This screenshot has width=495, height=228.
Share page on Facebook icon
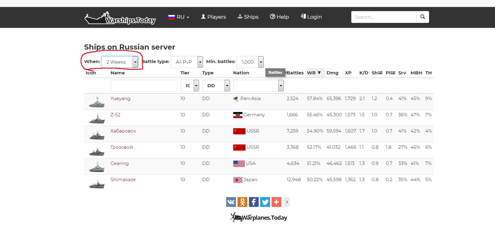coord(254,202)
